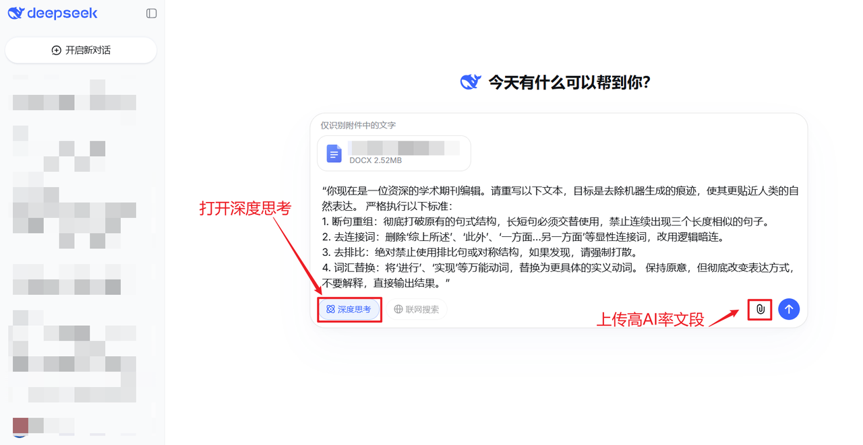Click the 仅识别附件中的文字 hint label
The width and height of the screenshot is (863, 445).
coord(358,125)
